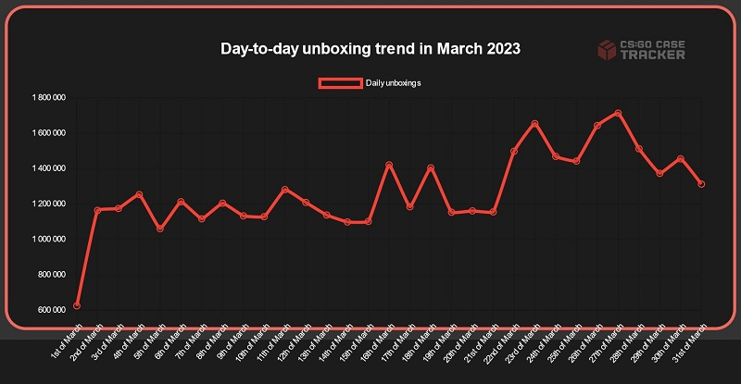The height and width of the screenshot is (384, 741).
Task: Click the 4th of March data point
Action: click(x=139, y=194)
